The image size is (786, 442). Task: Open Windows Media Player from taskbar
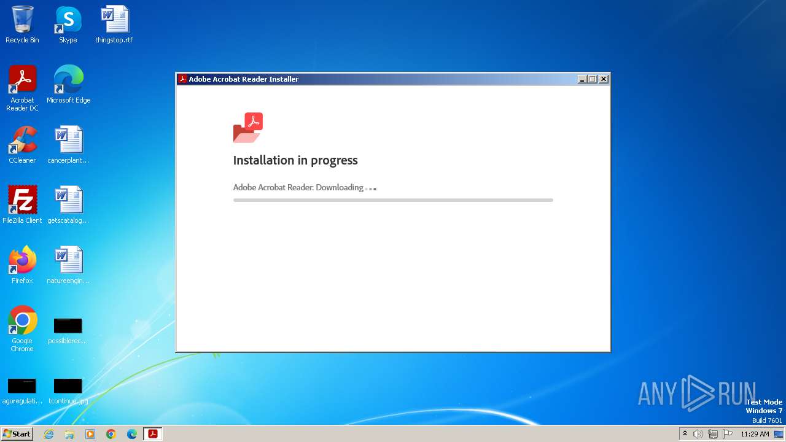[90, 434]
